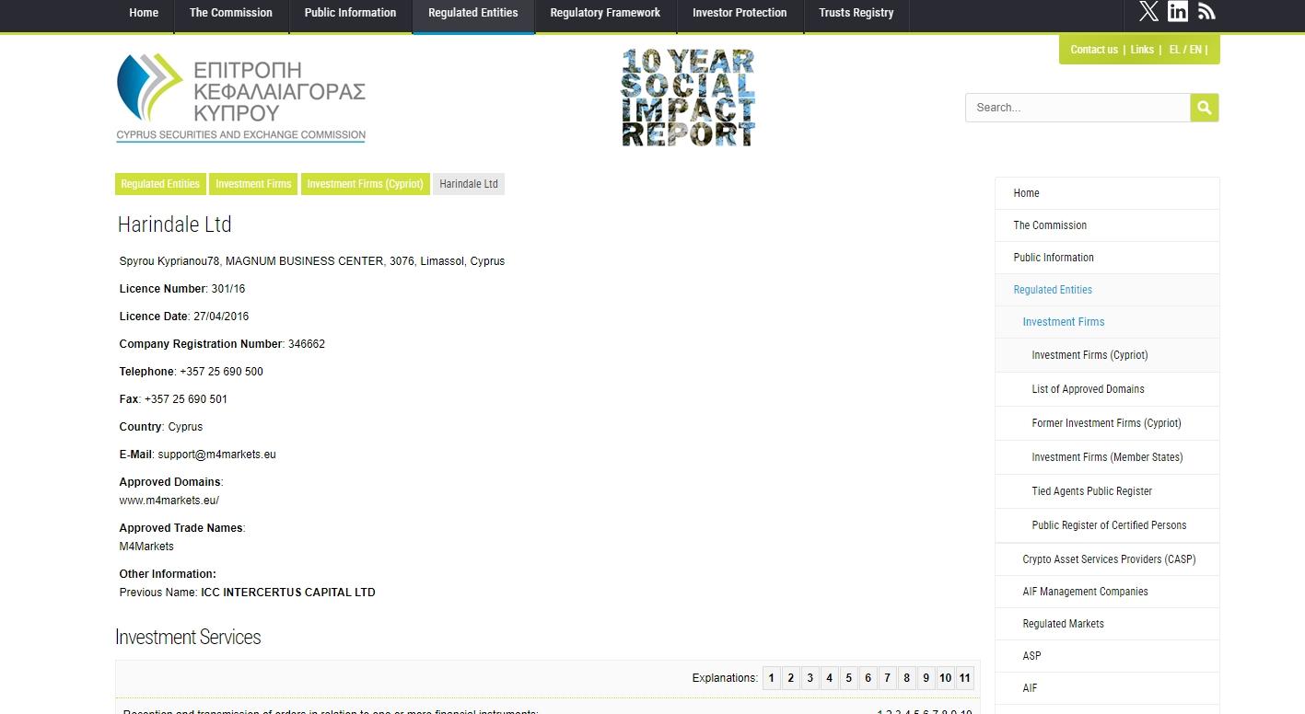The height and width of the screenshot is (714, 1305).
Task: Show explanation number 1
Action: 772,678
